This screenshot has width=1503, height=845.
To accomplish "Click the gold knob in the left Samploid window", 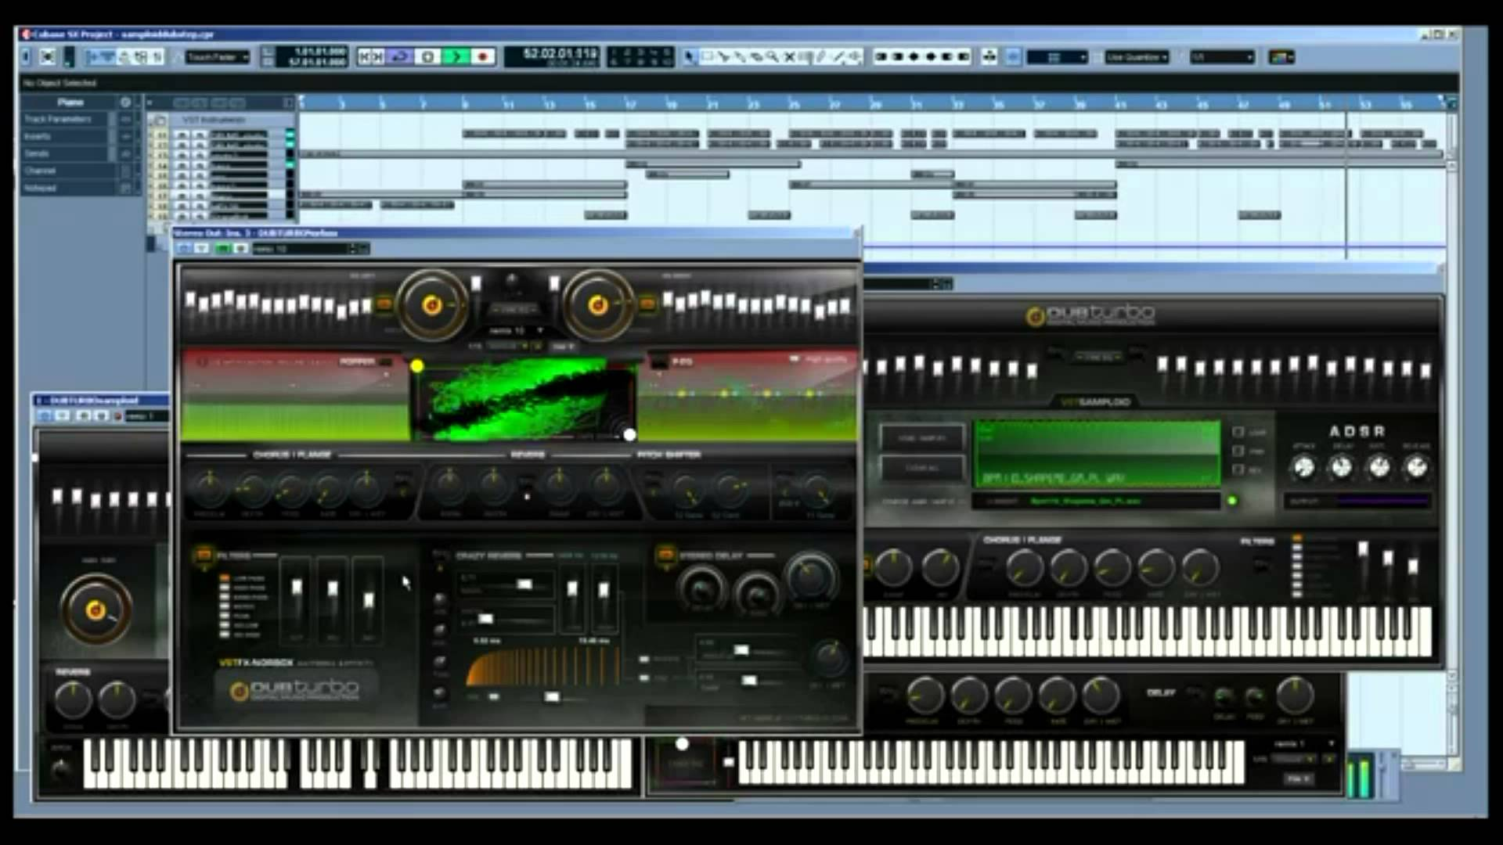I will [x=96, y=609].
